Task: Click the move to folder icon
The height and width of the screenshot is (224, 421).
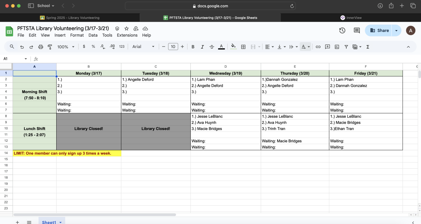Action: coord(136,29)
